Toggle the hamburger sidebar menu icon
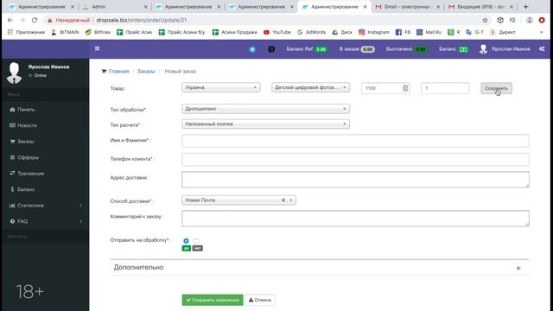 (x=98, y=48)
